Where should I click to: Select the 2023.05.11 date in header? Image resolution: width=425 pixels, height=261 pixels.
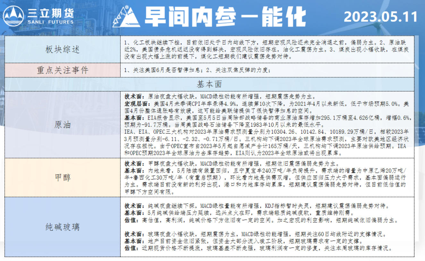tap(381, 17)
